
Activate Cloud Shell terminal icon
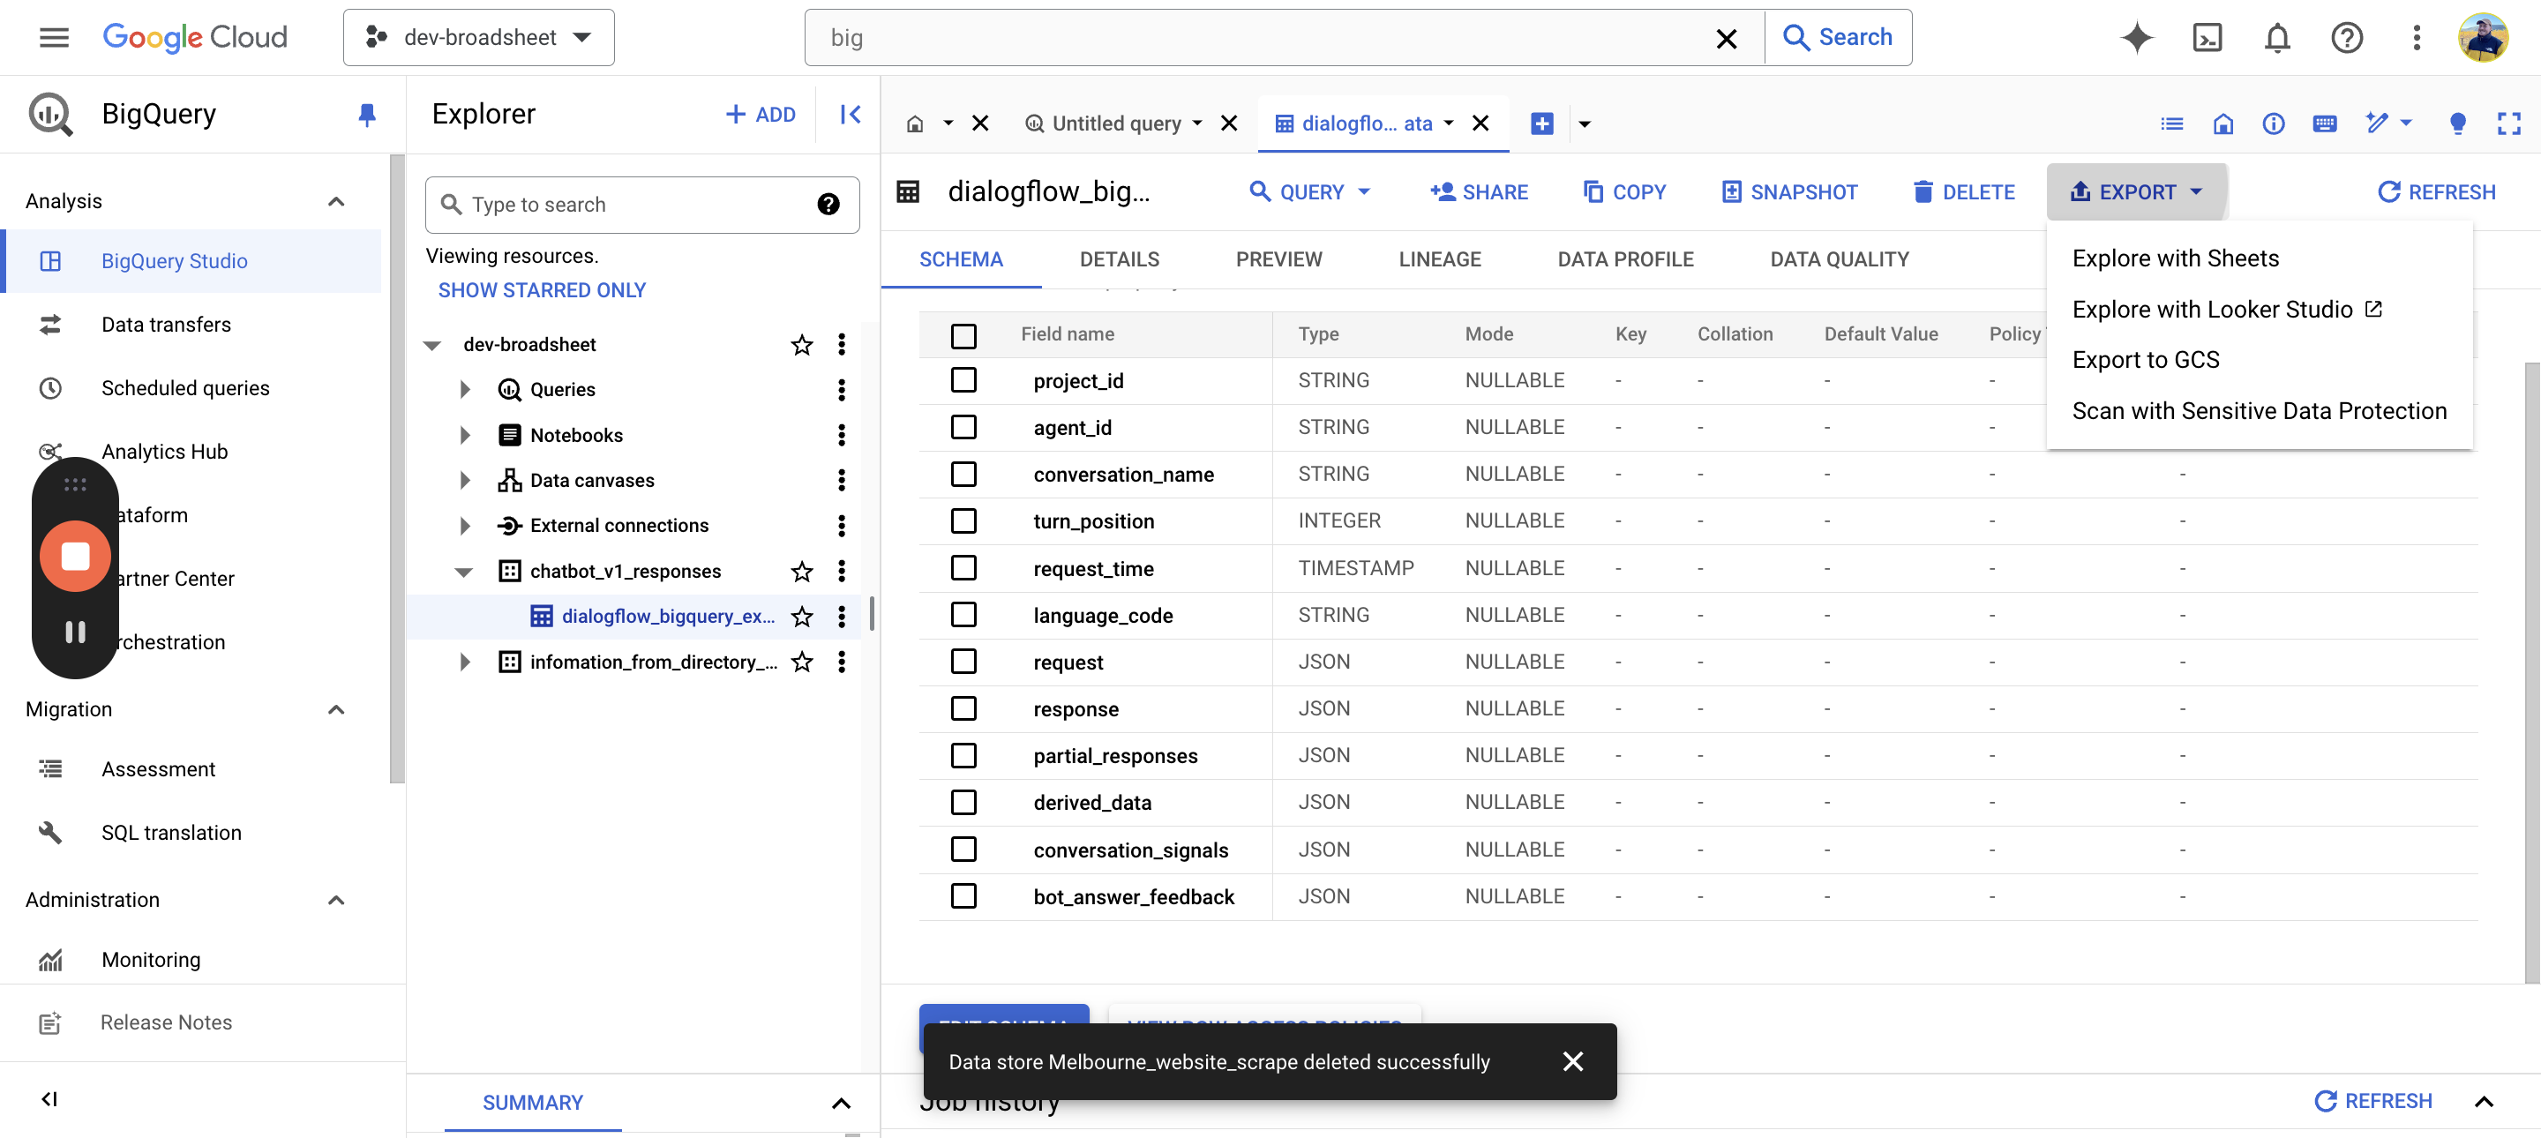coord(2207,37)
